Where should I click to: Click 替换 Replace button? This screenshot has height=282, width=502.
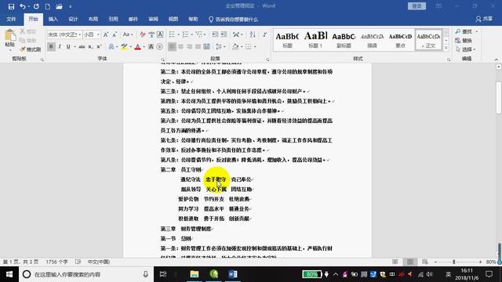464,41
